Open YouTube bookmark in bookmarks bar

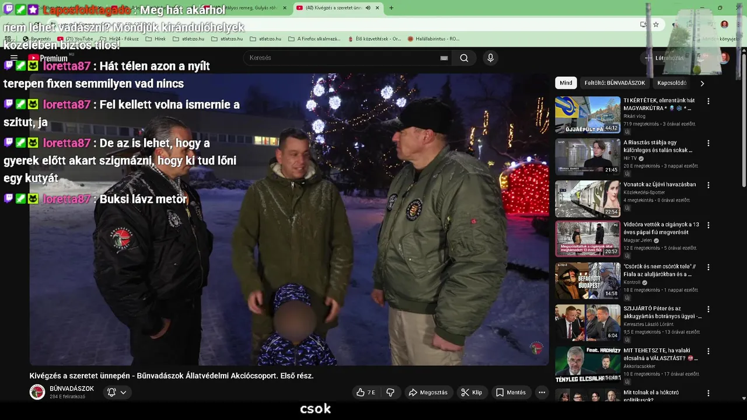click(75, 39)
